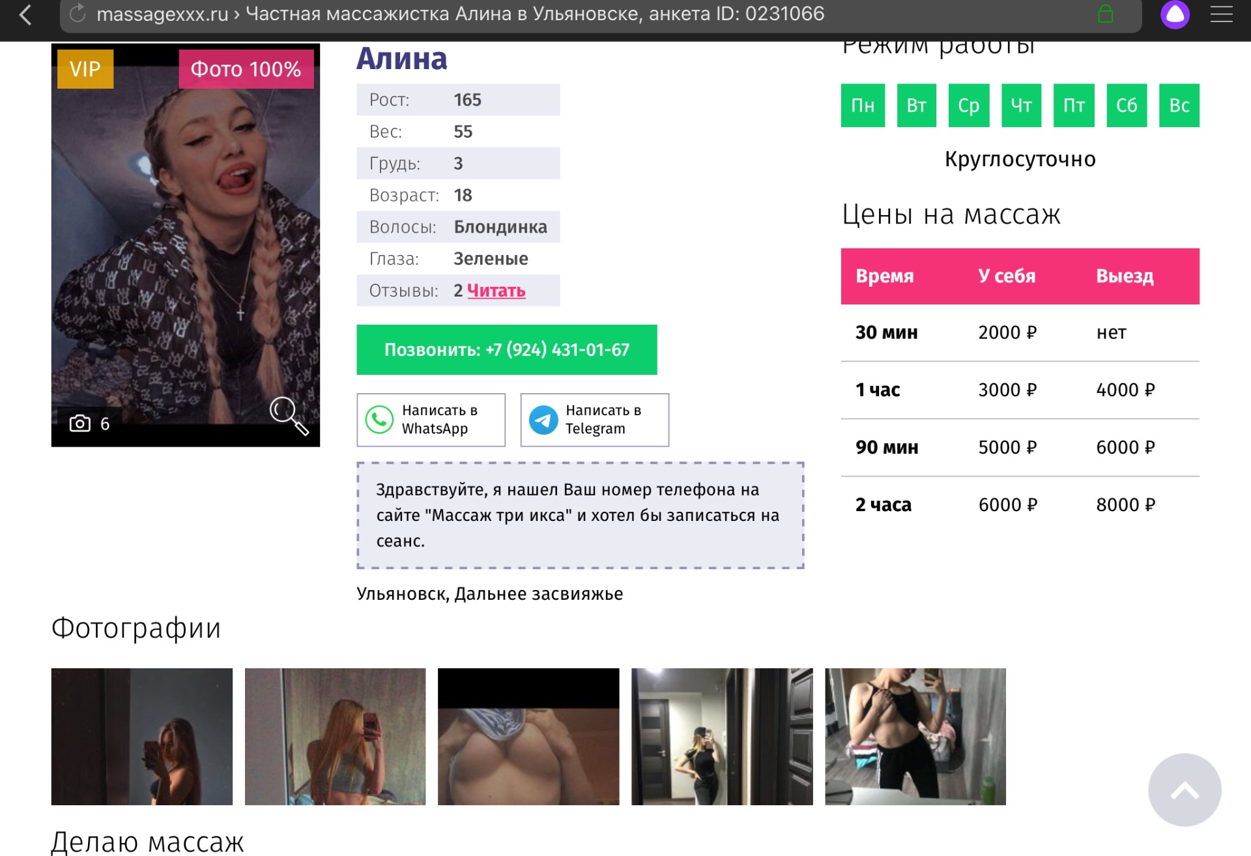The width and height of the screenshot is (1251, 856).
Task: Click the address bar URL text
Action: (460, 14)
